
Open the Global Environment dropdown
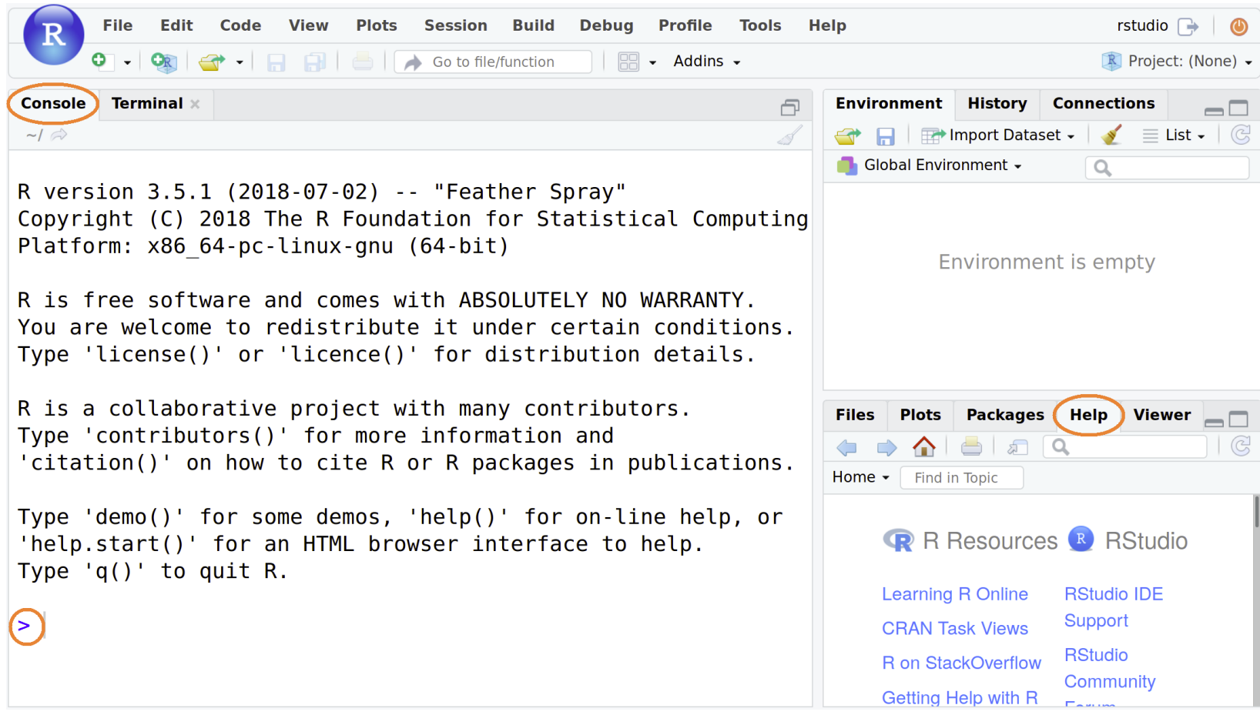pos(930,165)
